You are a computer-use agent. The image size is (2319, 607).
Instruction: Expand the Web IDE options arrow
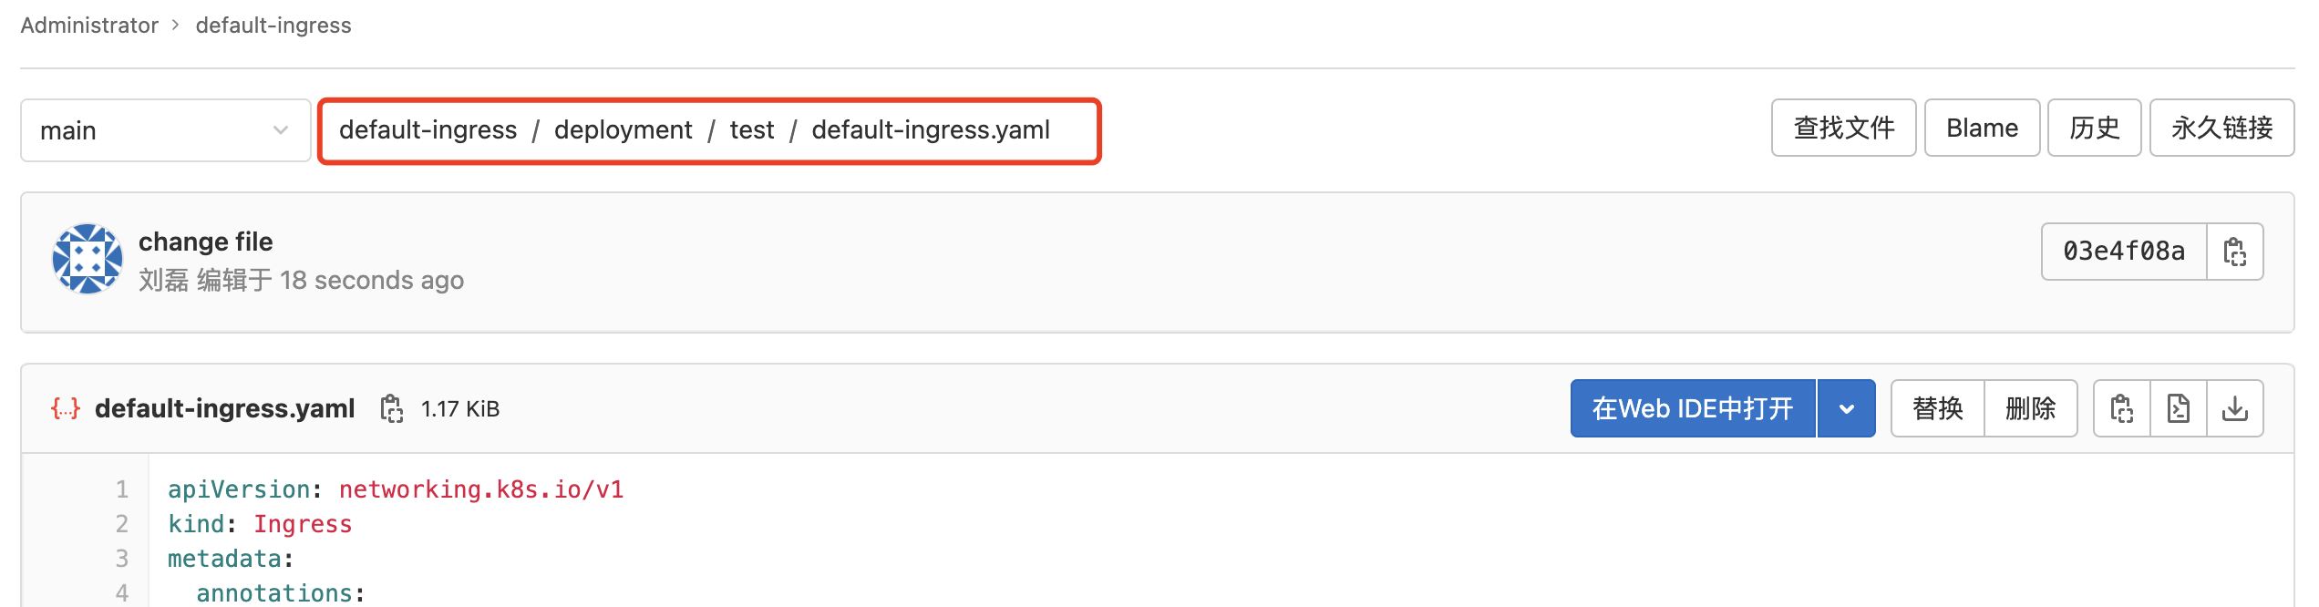click(1847, 408)
